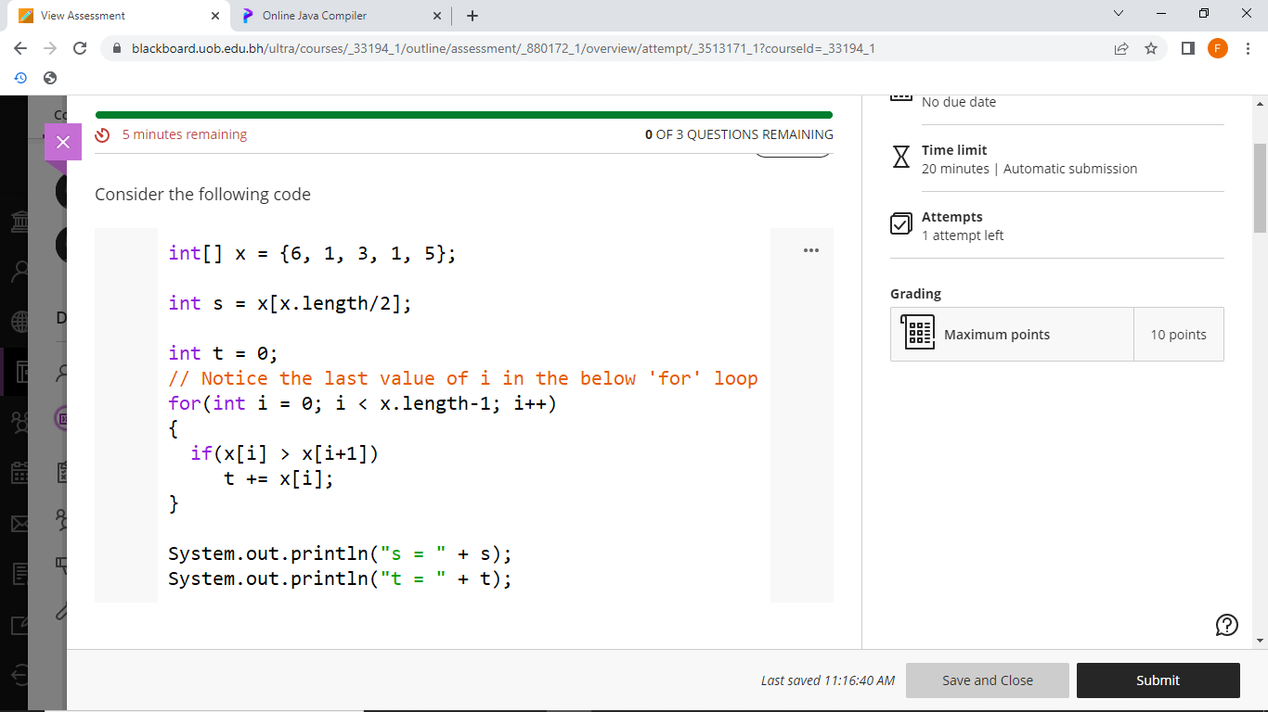Viewport: 1268px width, 712px height.
Task: Click the 'if(x[i] > x[i+1])' line
Action: coord(285,453)
